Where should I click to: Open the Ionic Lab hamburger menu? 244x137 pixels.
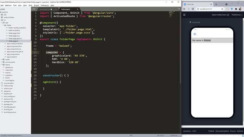tap(184, 15)
